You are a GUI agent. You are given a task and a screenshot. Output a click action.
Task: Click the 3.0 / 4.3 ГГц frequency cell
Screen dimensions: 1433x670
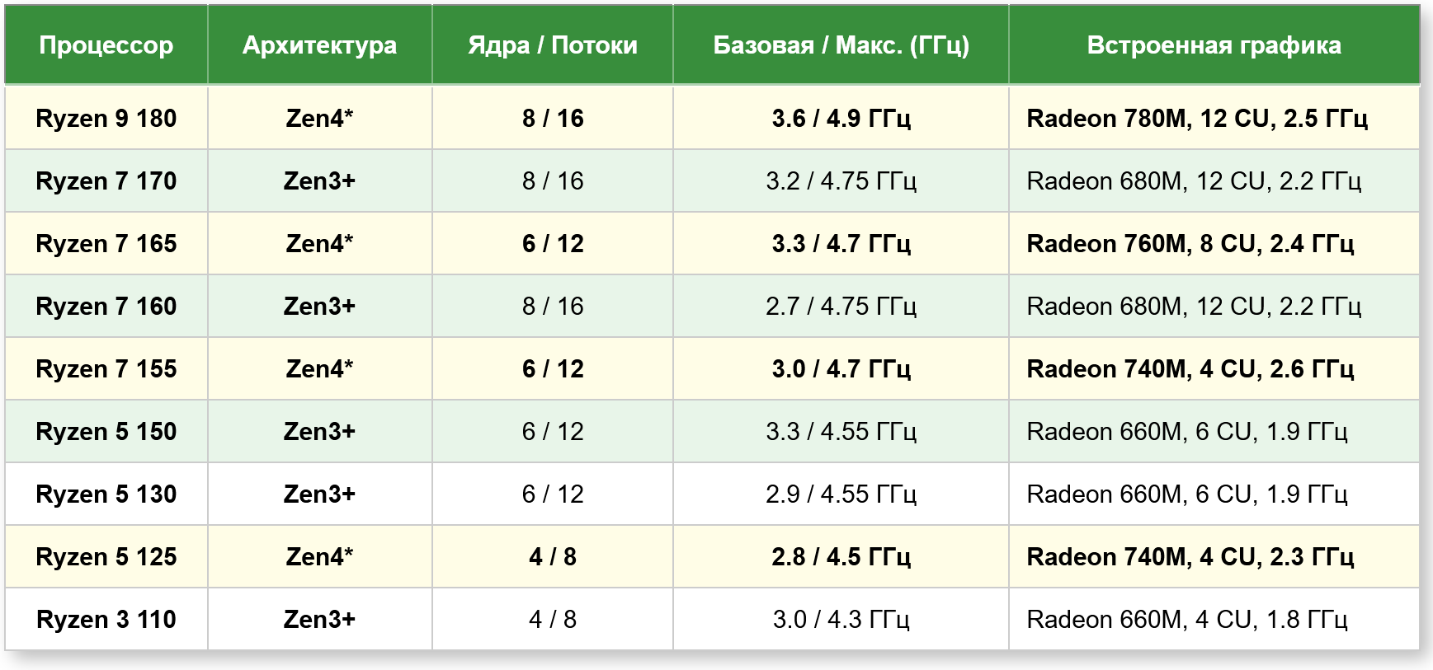pyautogui.click(x=841, y=619)
